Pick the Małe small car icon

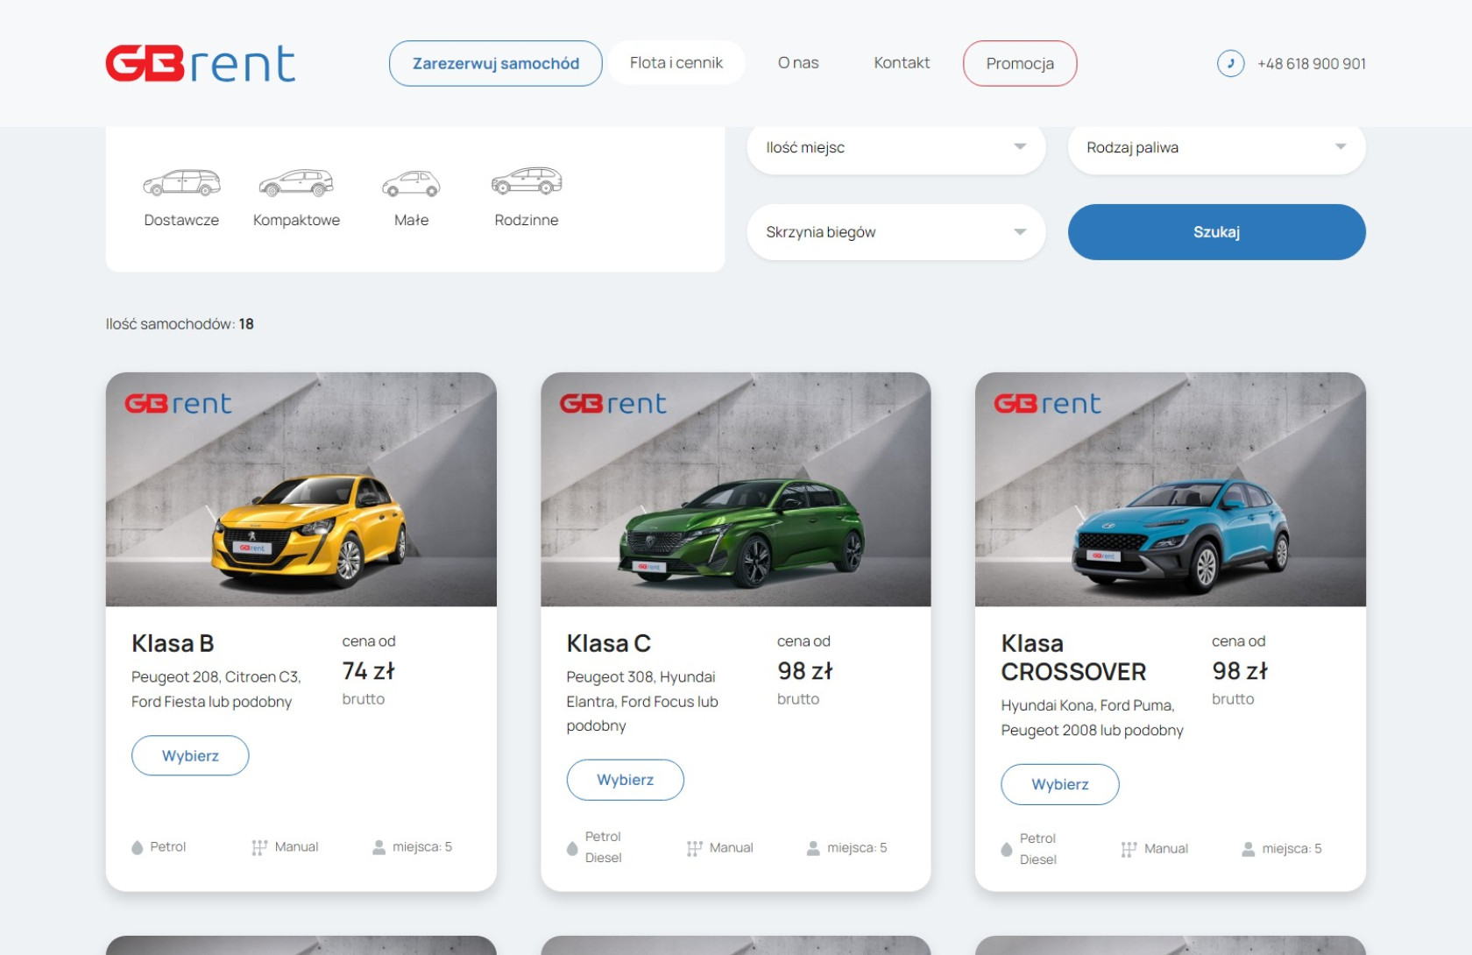411,184
